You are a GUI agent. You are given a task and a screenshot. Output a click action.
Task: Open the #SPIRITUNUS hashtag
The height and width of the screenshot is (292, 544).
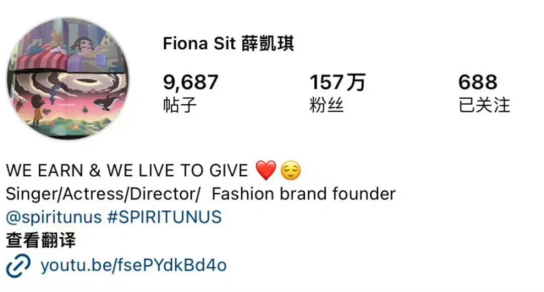(x=164, y=217)
